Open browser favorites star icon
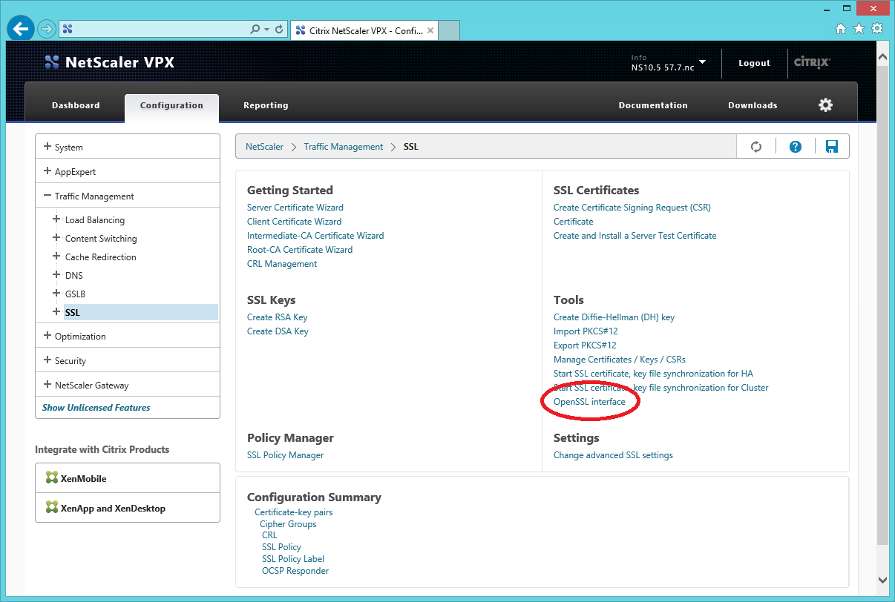Viewport: 895px width, 602px height. point(859,29)
